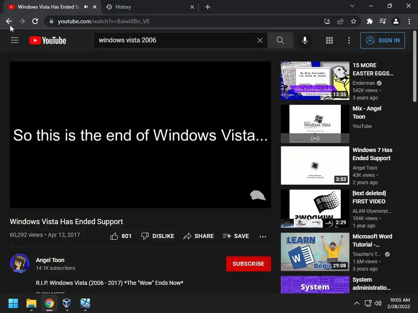The height and width of the screenshot is (313, 418).
Task: Go to YouTube home via logo
Action: point(48,40)
